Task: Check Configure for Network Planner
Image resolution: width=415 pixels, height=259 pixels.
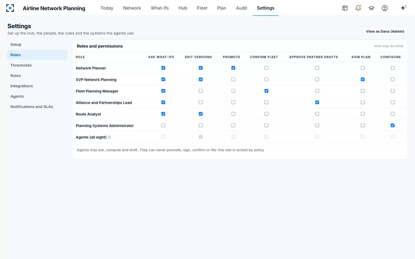Action: [393, 68]
